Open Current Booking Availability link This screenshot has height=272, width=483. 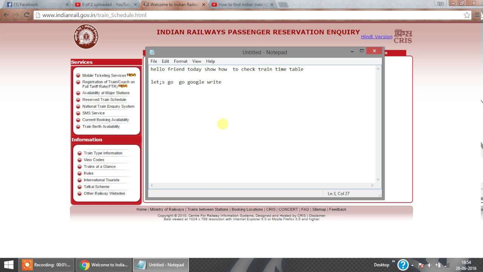coord(105,120)
